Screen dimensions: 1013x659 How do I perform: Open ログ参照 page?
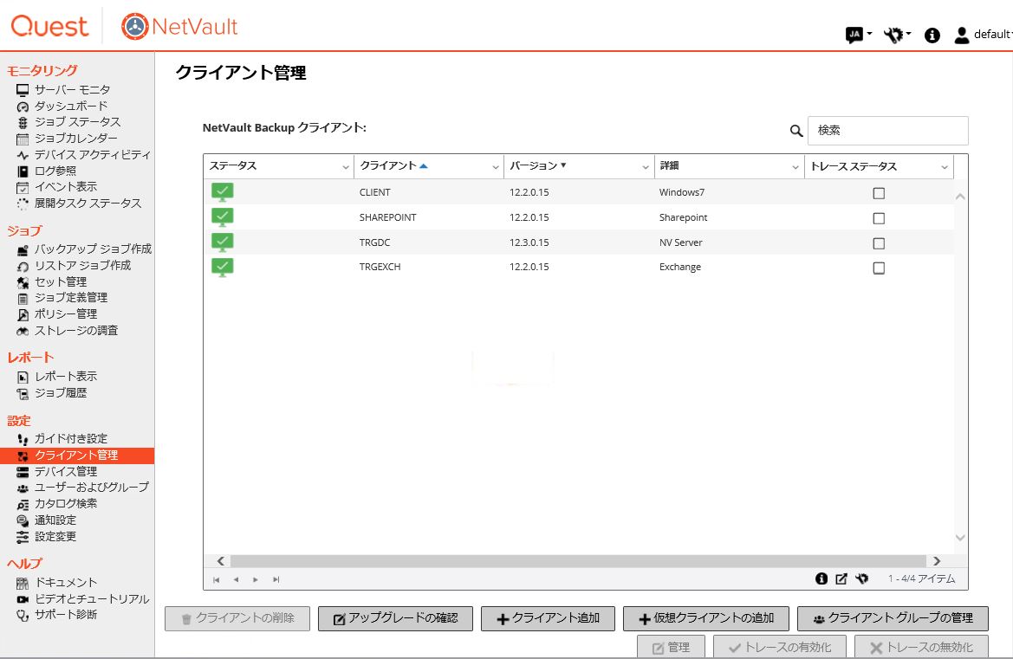tap(55, 171)
